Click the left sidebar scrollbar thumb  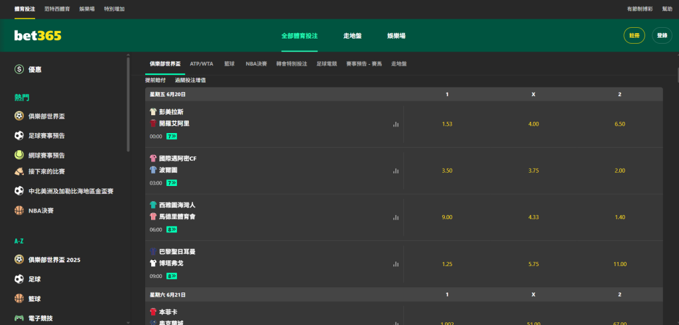tap(128, 104)
